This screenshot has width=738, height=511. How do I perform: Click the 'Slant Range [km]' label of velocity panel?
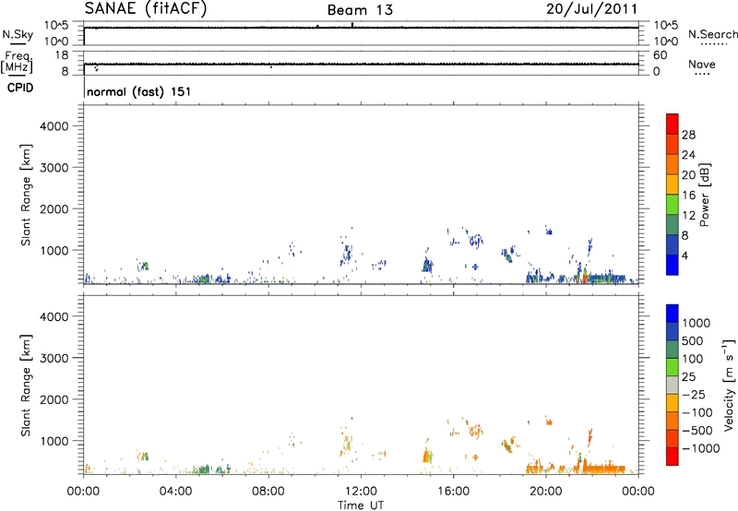[26, 386]
